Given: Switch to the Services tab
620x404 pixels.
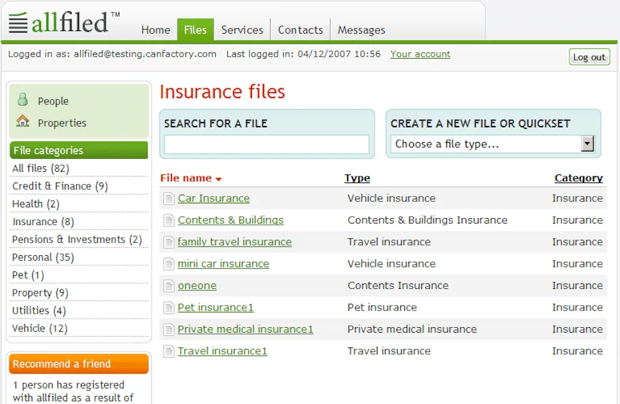Looking at the screenshot, I should click(x=242, y=30).
